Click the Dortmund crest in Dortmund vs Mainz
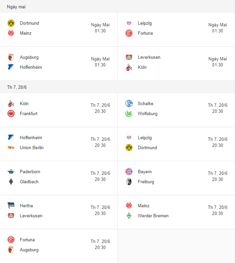235x263 pixels. pos(11,23)
